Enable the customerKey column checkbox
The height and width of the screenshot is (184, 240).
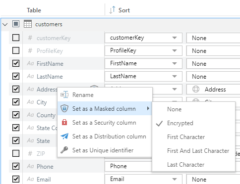(16, 38)
